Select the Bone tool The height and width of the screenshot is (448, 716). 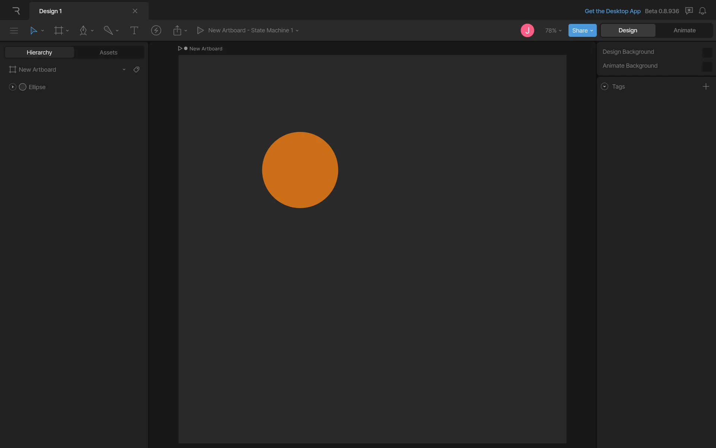(108, 31)
